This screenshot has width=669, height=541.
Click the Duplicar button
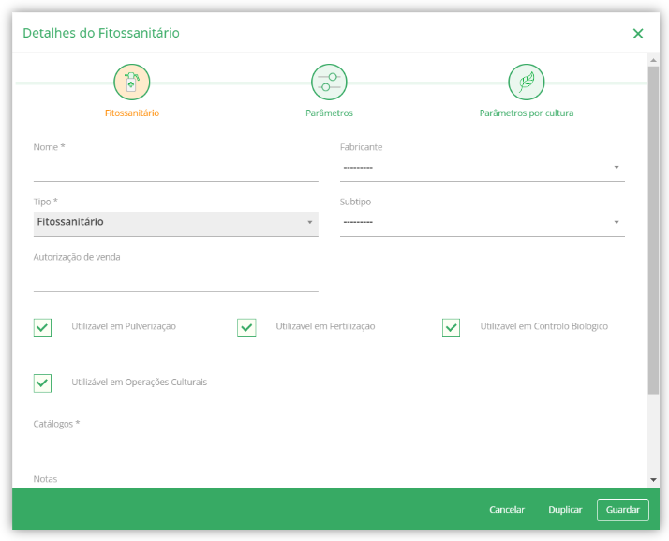click(565, 510)
